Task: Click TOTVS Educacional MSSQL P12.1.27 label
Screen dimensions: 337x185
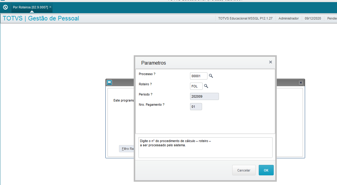Action: click(x=245, y=18)
